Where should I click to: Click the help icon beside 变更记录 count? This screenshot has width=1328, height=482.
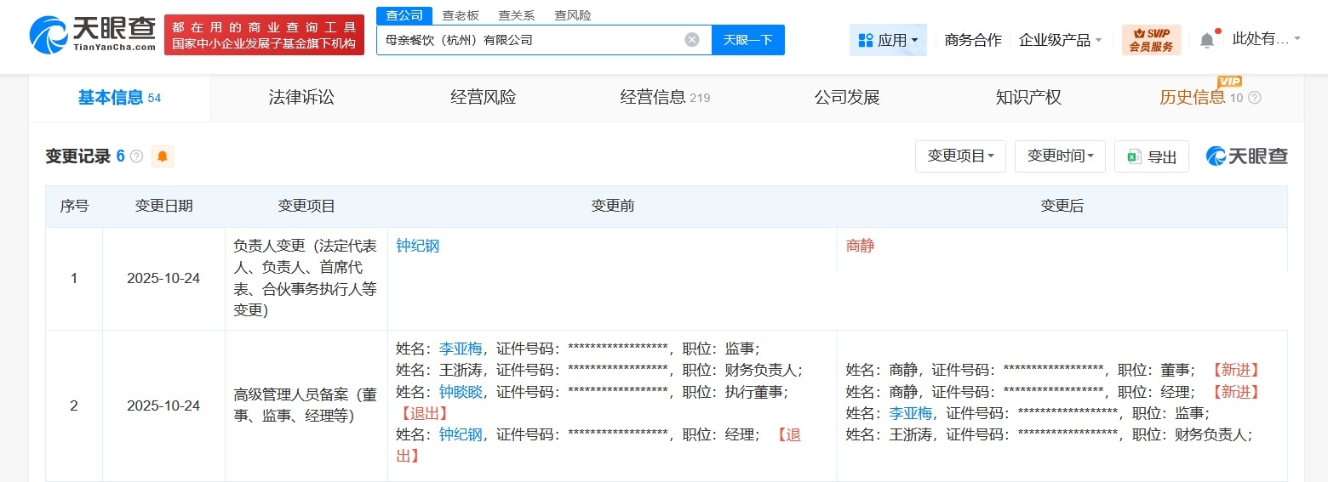coord(136,156)
